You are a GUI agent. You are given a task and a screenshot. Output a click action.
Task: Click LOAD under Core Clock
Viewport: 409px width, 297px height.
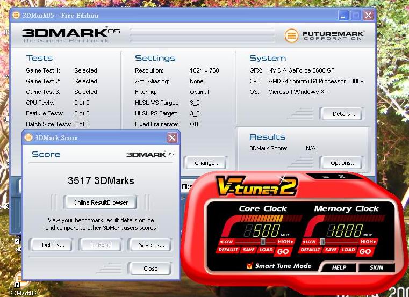coord(266,250)
